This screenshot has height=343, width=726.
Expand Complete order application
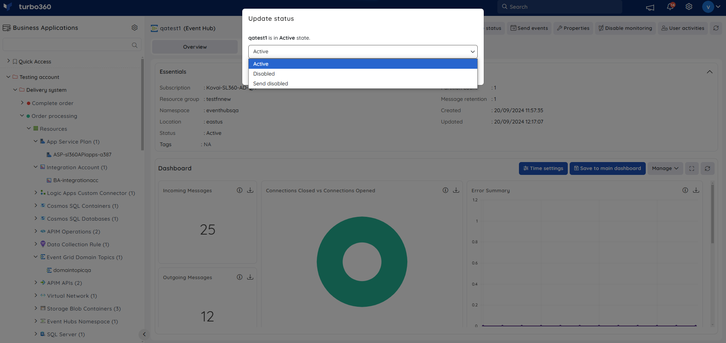22,102
